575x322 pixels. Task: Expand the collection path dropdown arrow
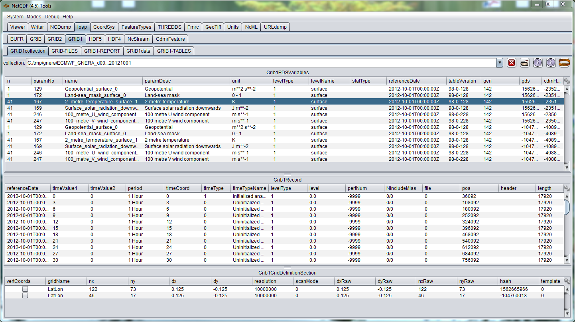point(500,63)
